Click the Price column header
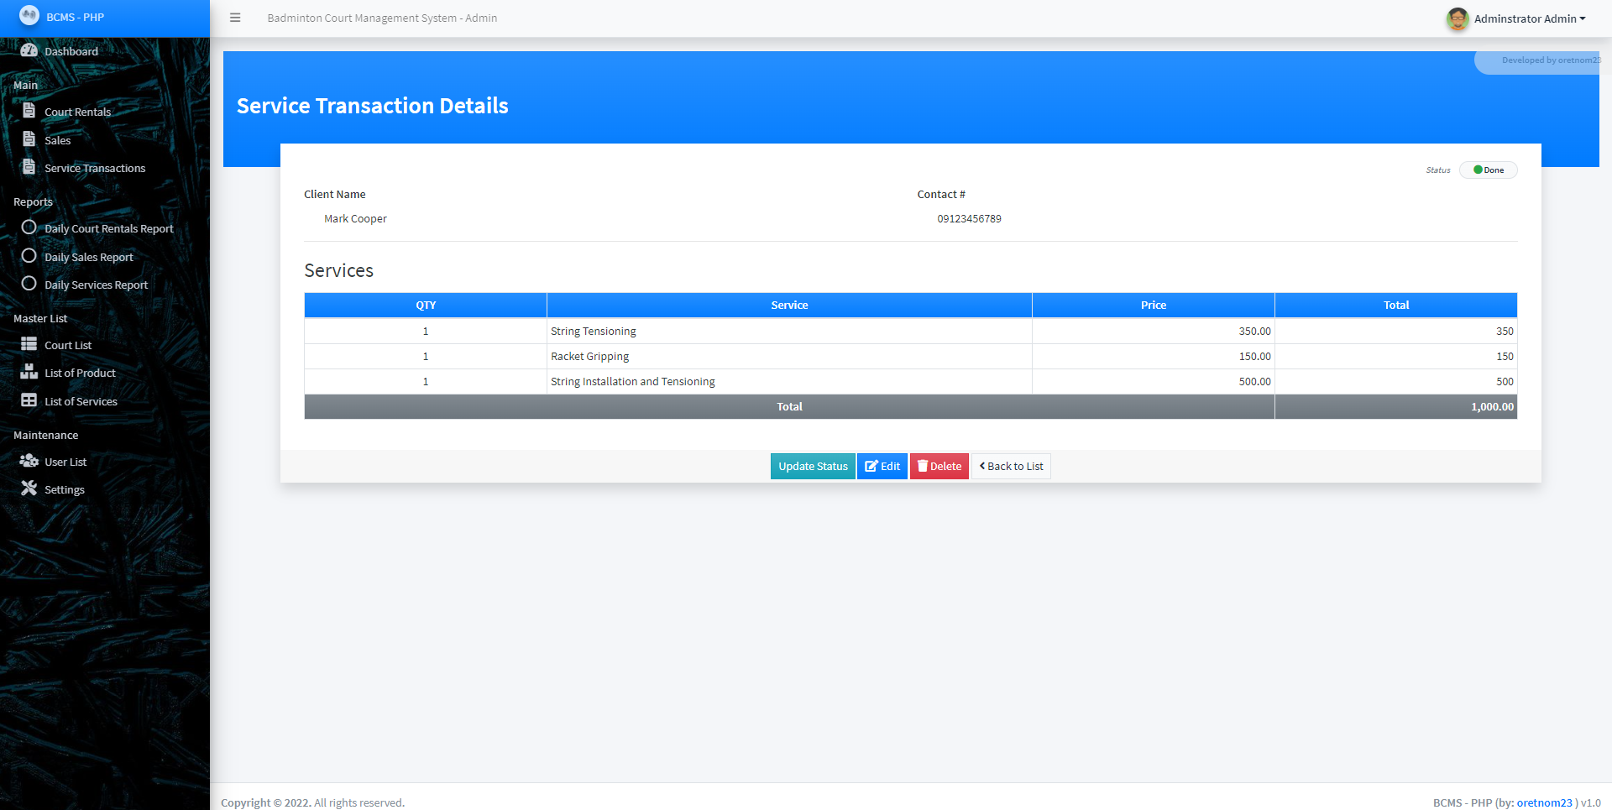Viewport: 1612px width, 810px height. point(1154,305)
